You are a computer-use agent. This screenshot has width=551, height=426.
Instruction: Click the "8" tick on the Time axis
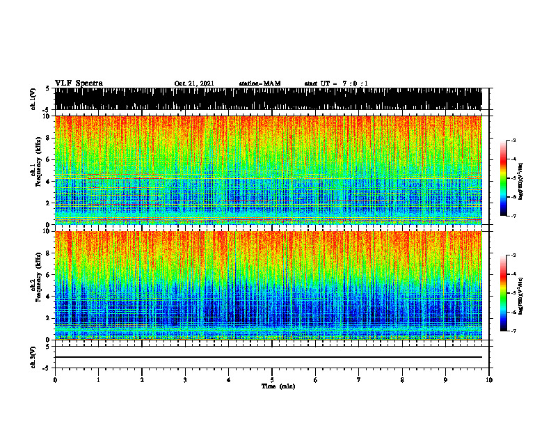(x=402, y=380)
